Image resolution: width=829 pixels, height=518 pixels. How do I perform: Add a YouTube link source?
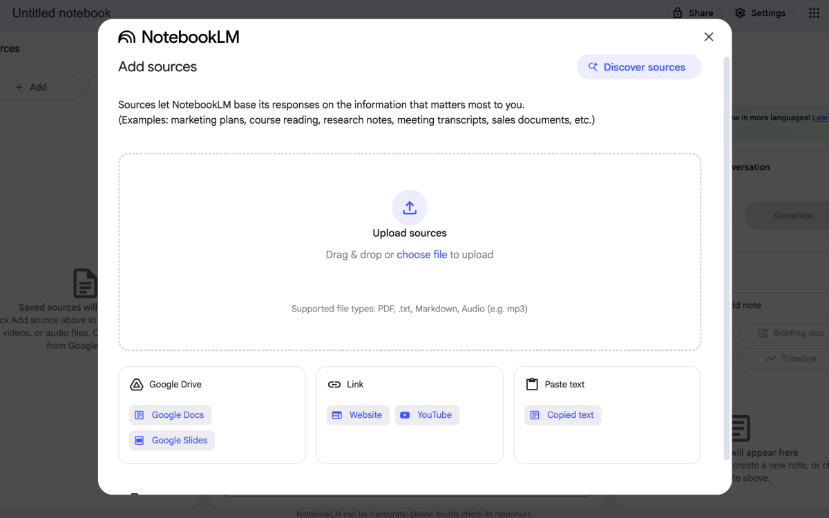click(427, 415)
